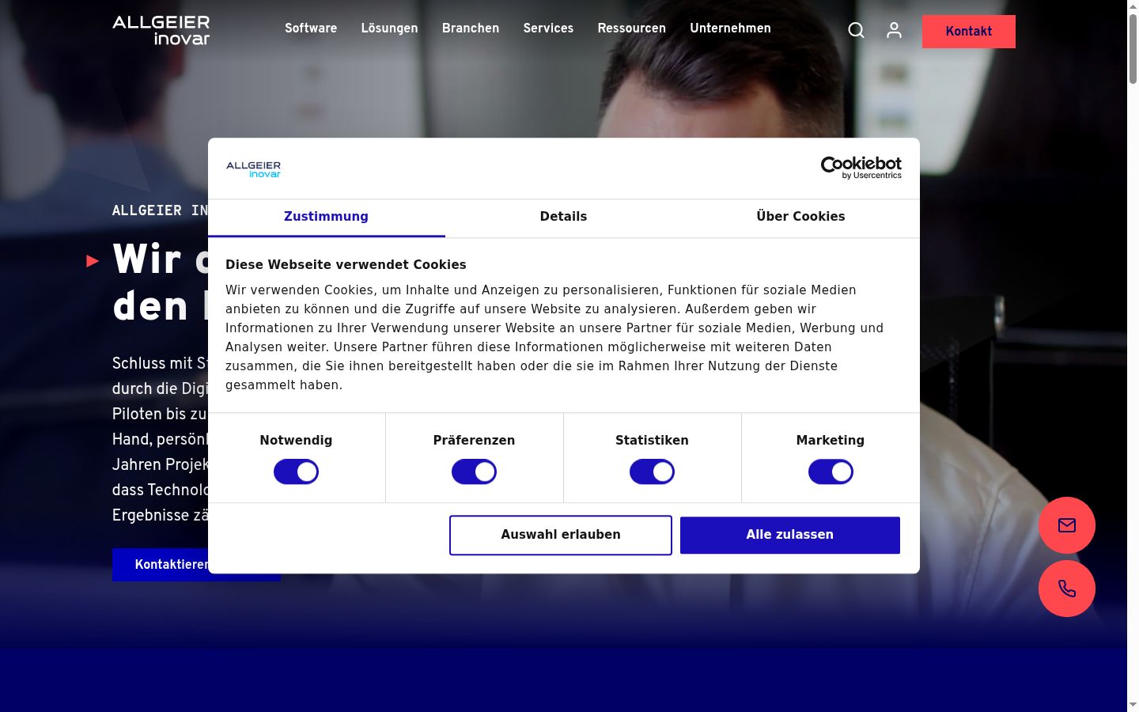
Task: Click the red Kontakt button
Action: point(969,32)
